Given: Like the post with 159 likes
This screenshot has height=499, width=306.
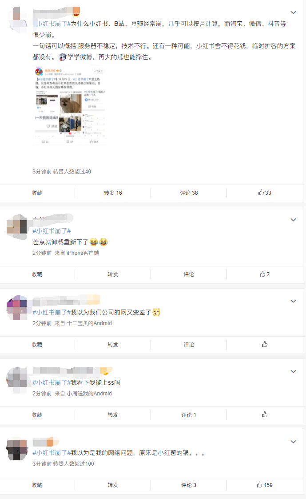Looking at the screenshot, I should pyautogui.click(x=265, y=485).
